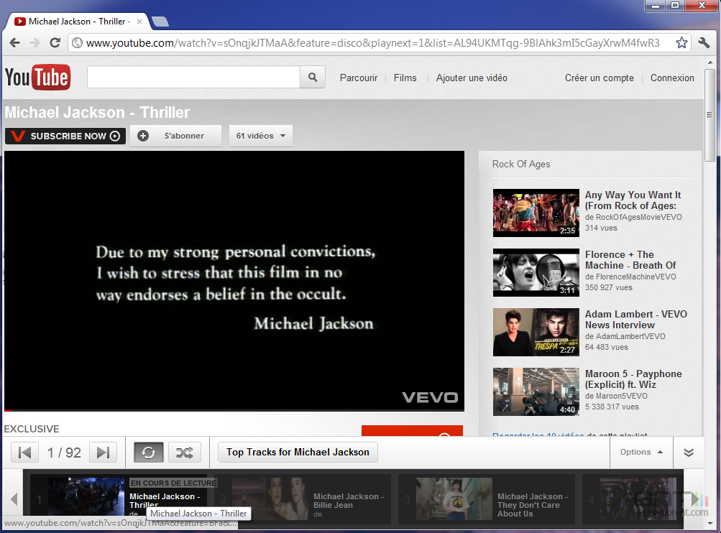Click the Rock Of Ages heading
This screenshot has height=533, width=721.
click(x=521, y=164)
